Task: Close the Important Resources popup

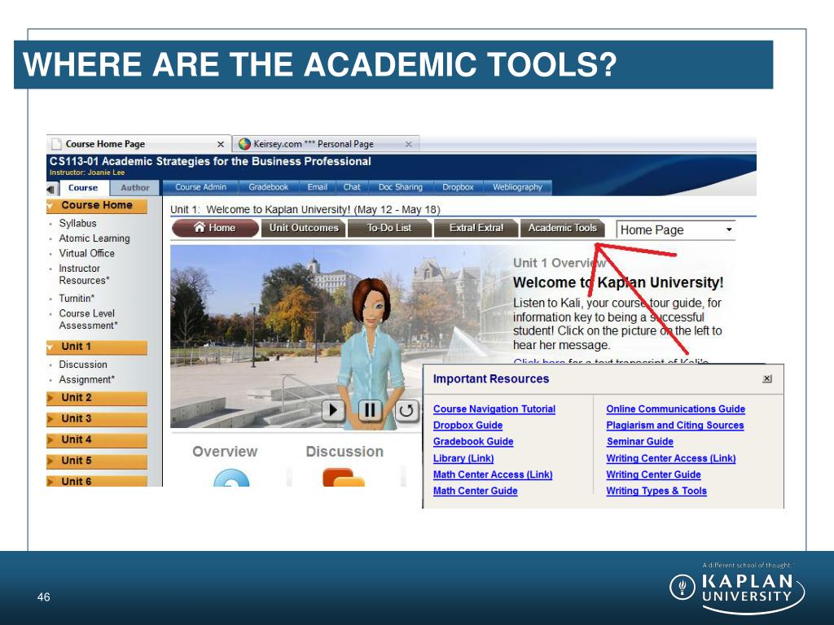Action: pyautogui.click(x=767, y=378)
